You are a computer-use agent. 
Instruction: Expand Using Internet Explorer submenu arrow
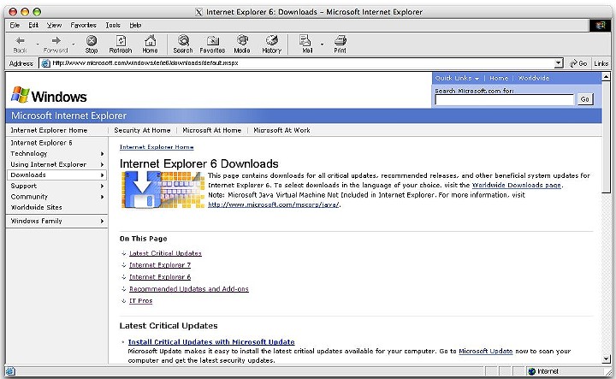(x=102, y=164)
